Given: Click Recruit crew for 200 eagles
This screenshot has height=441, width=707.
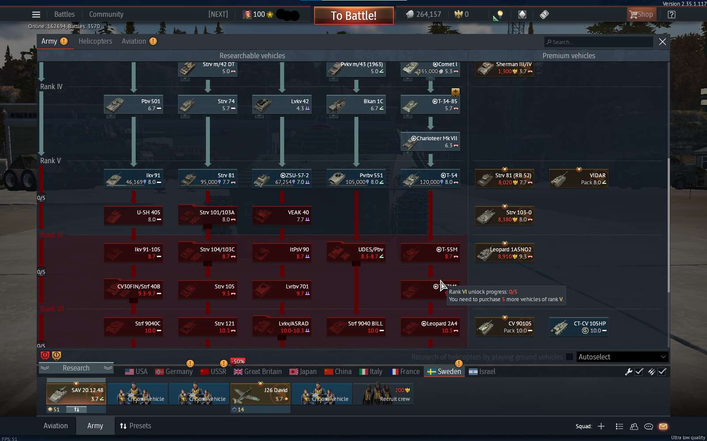Looking at the screenshot, I should coord(384,394).
